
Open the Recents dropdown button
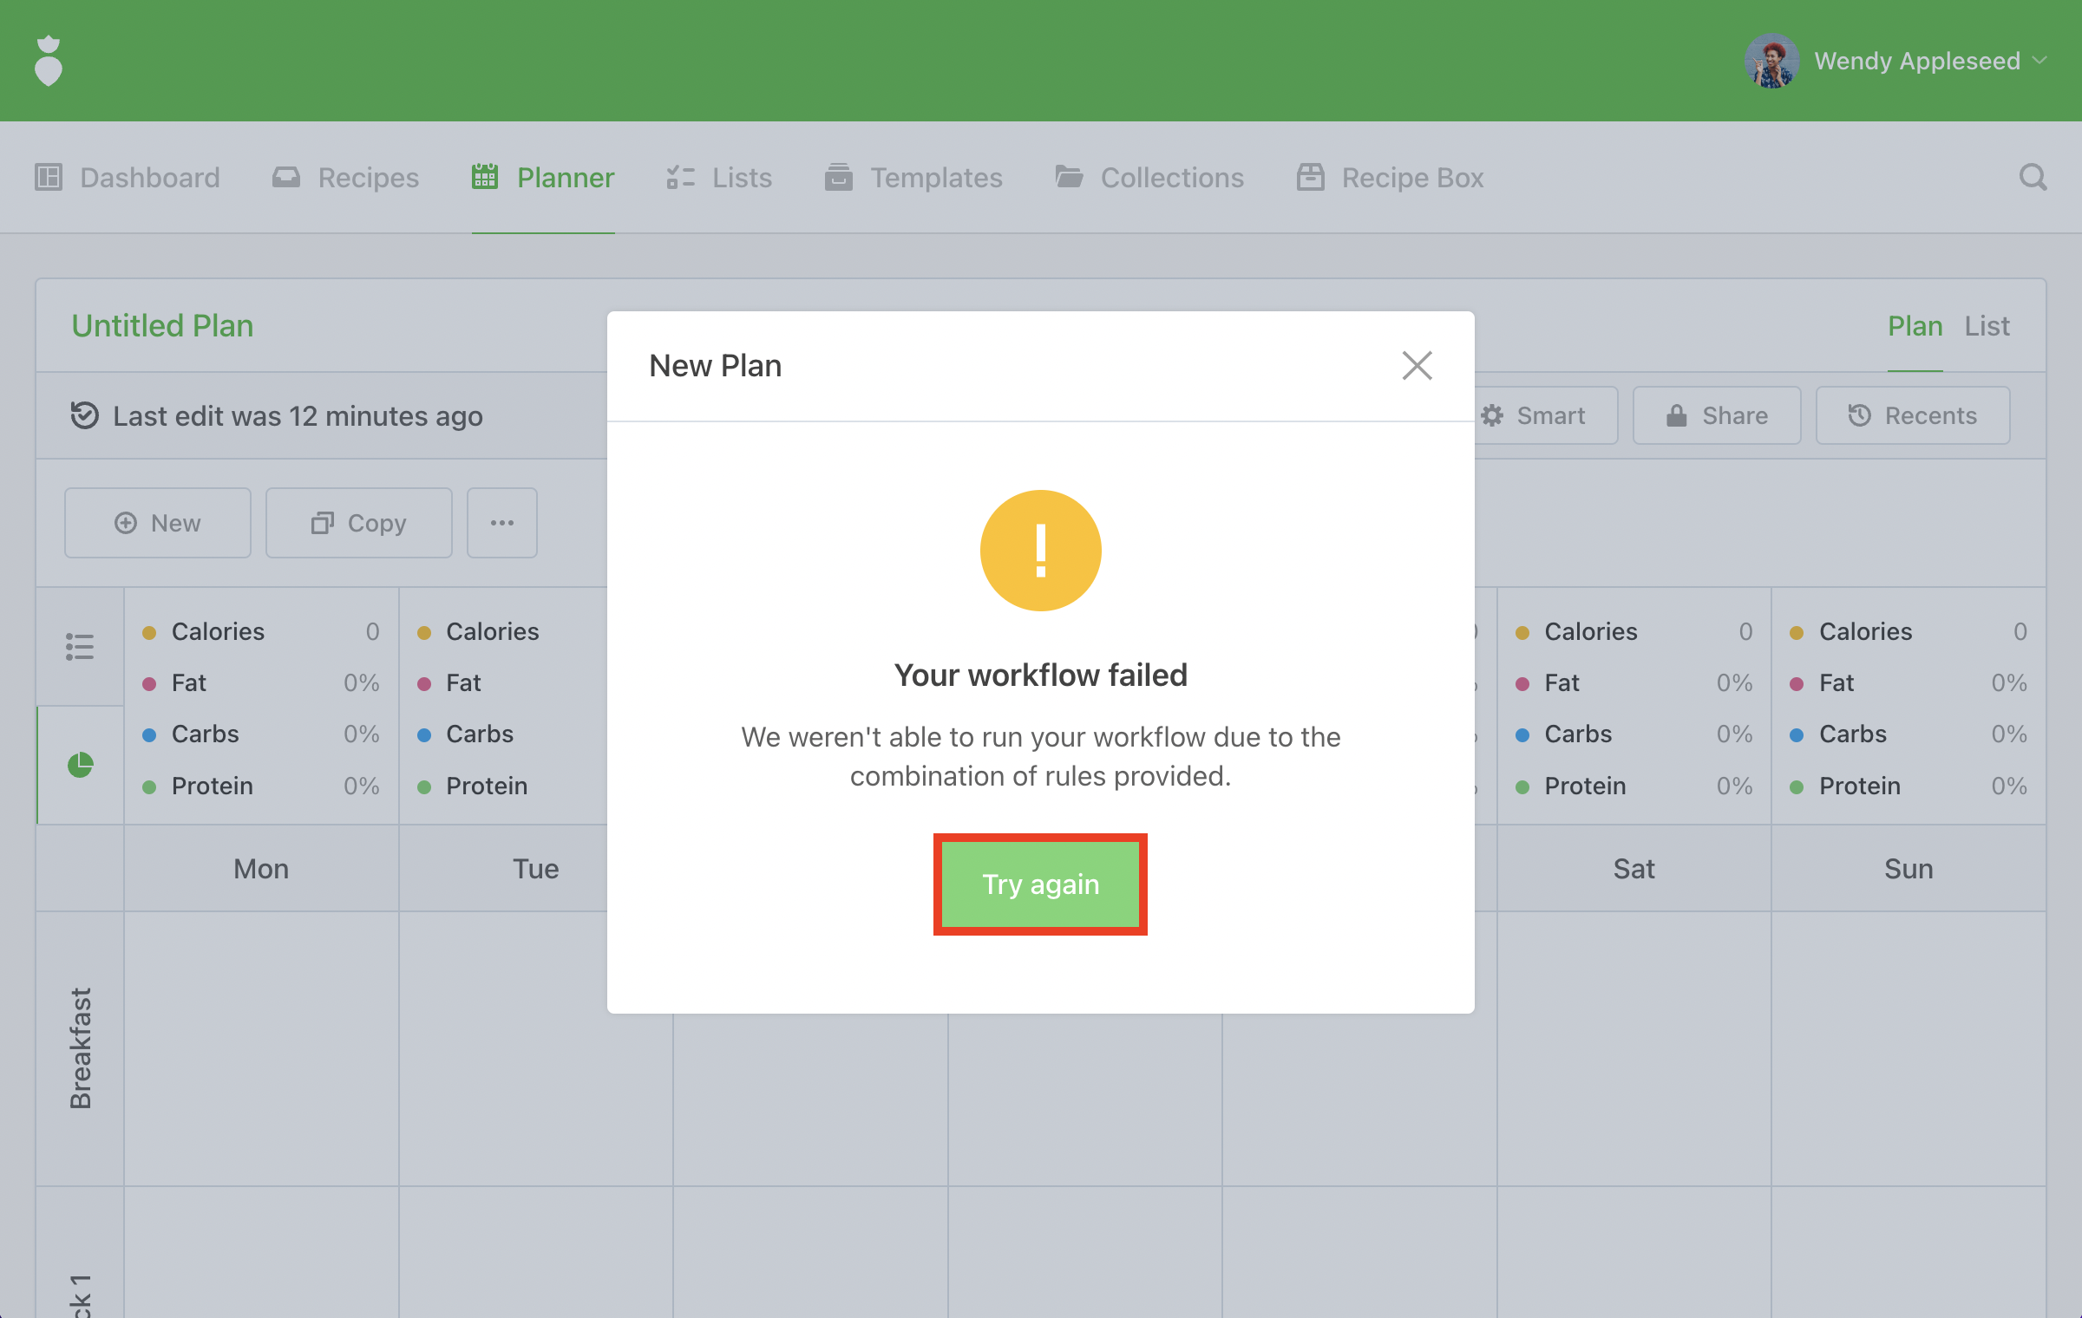coord(1912,415)
